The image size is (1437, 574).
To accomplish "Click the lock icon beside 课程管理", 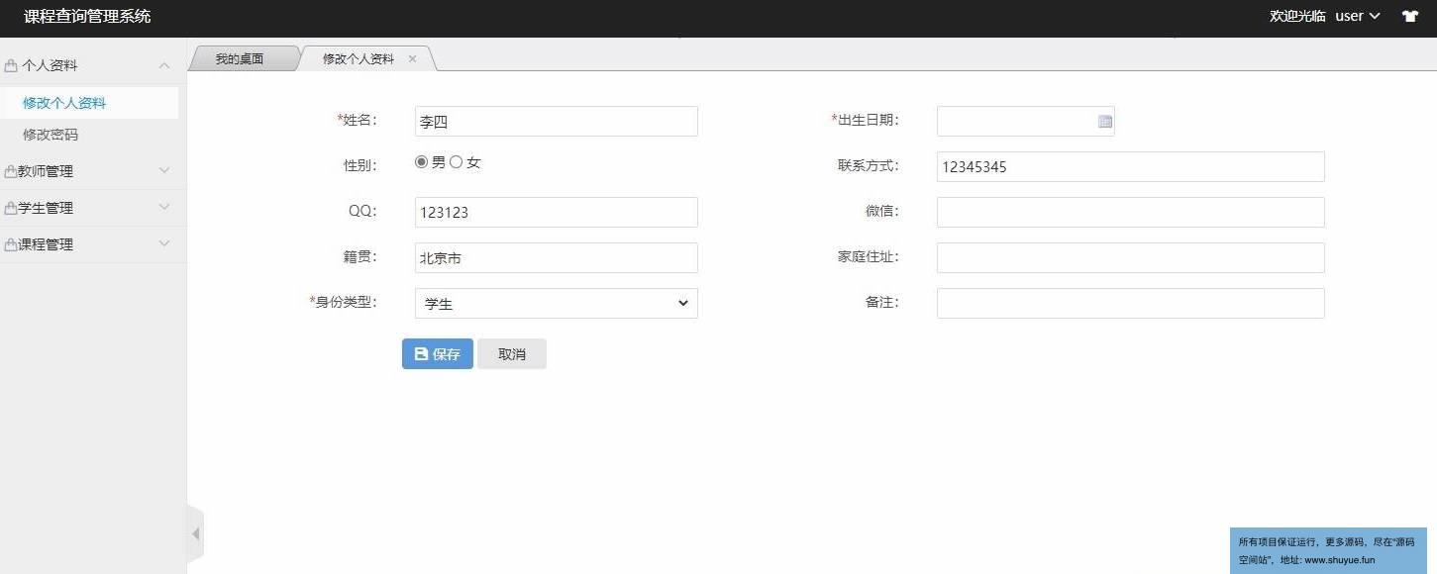I will [11, 244].
